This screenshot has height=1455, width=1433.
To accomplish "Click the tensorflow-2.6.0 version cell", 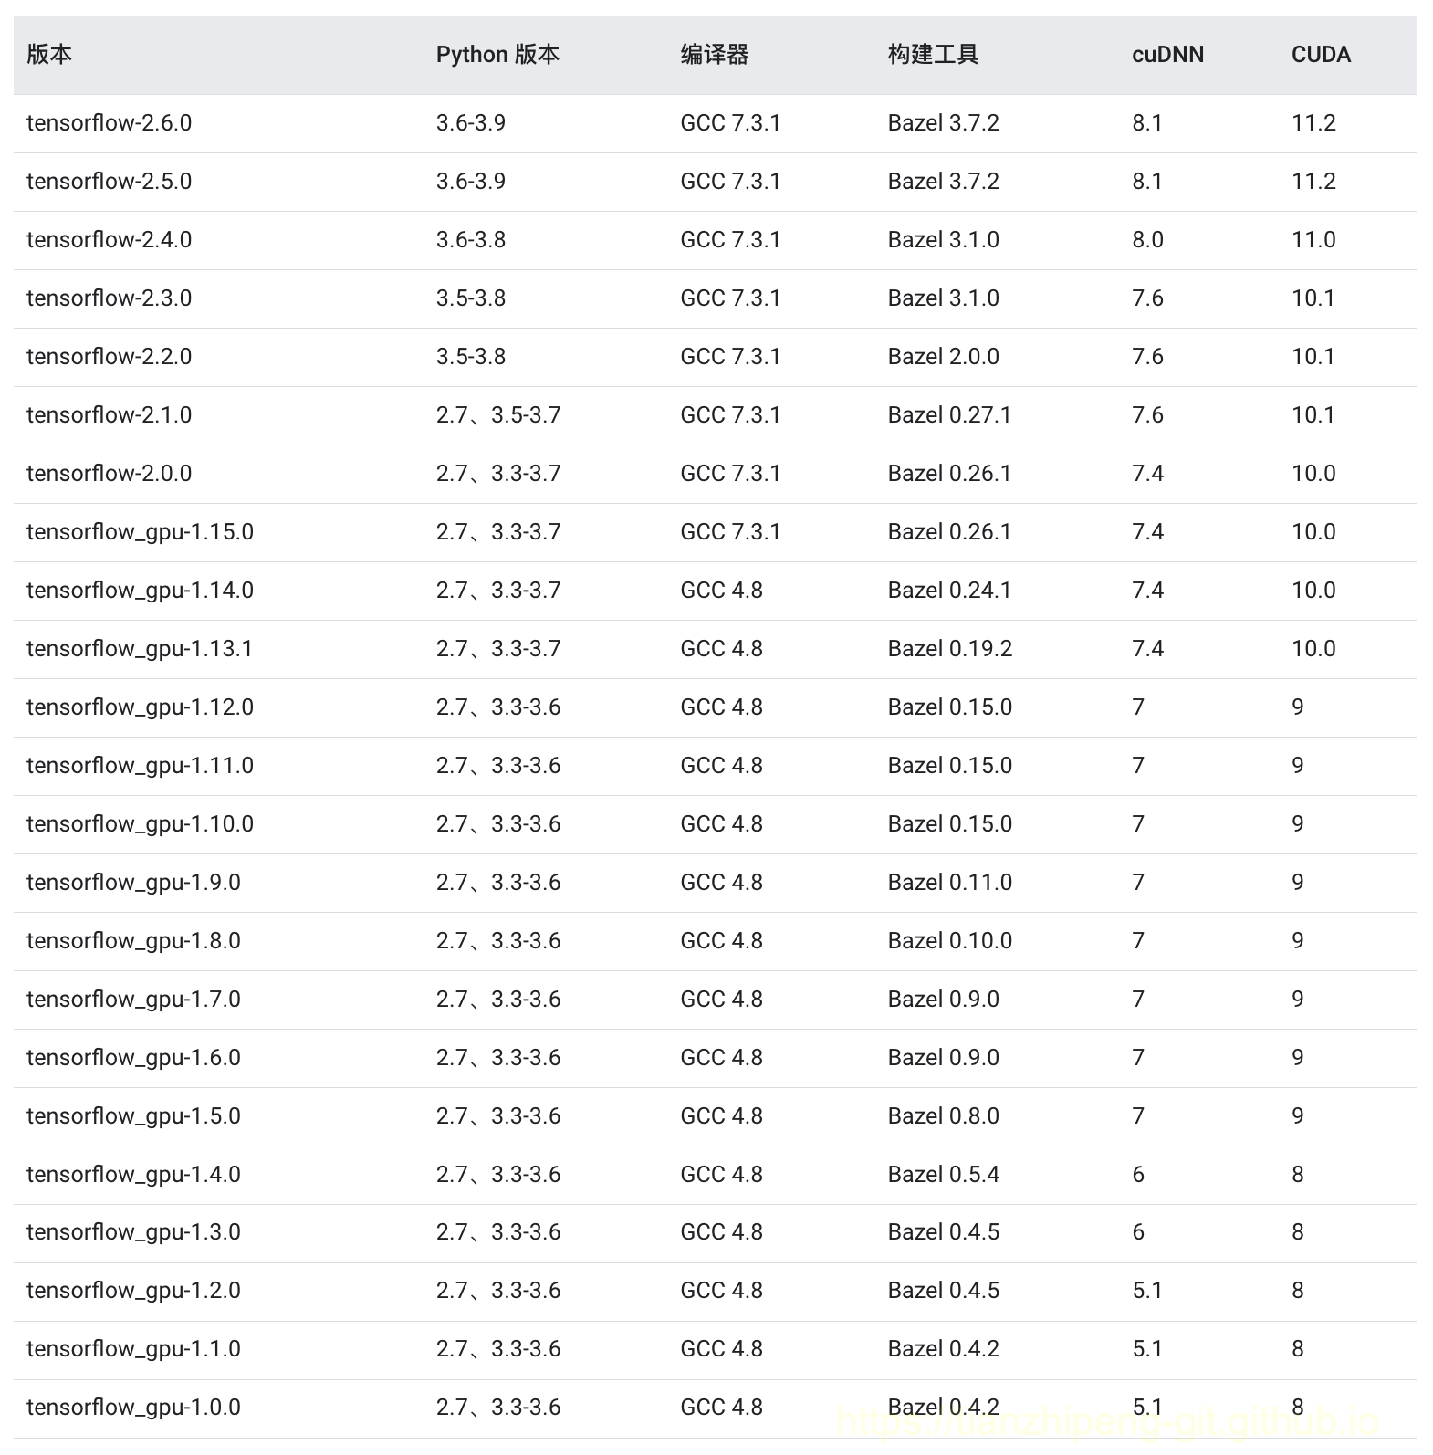I will pyautogui.click(x=109, y=123).
